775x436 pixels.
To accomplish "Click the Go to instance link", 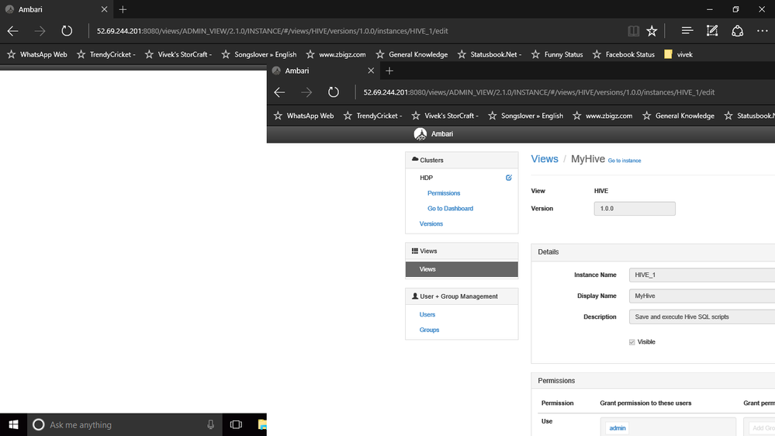I will [624, 161].
